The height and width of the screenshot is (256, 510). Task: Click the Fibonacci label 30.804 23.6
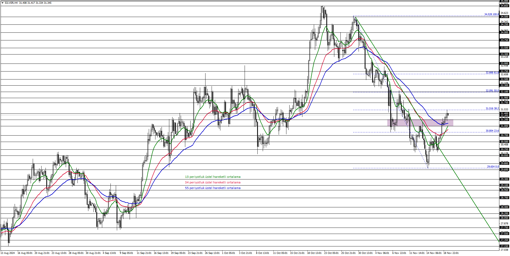point(492,131)
